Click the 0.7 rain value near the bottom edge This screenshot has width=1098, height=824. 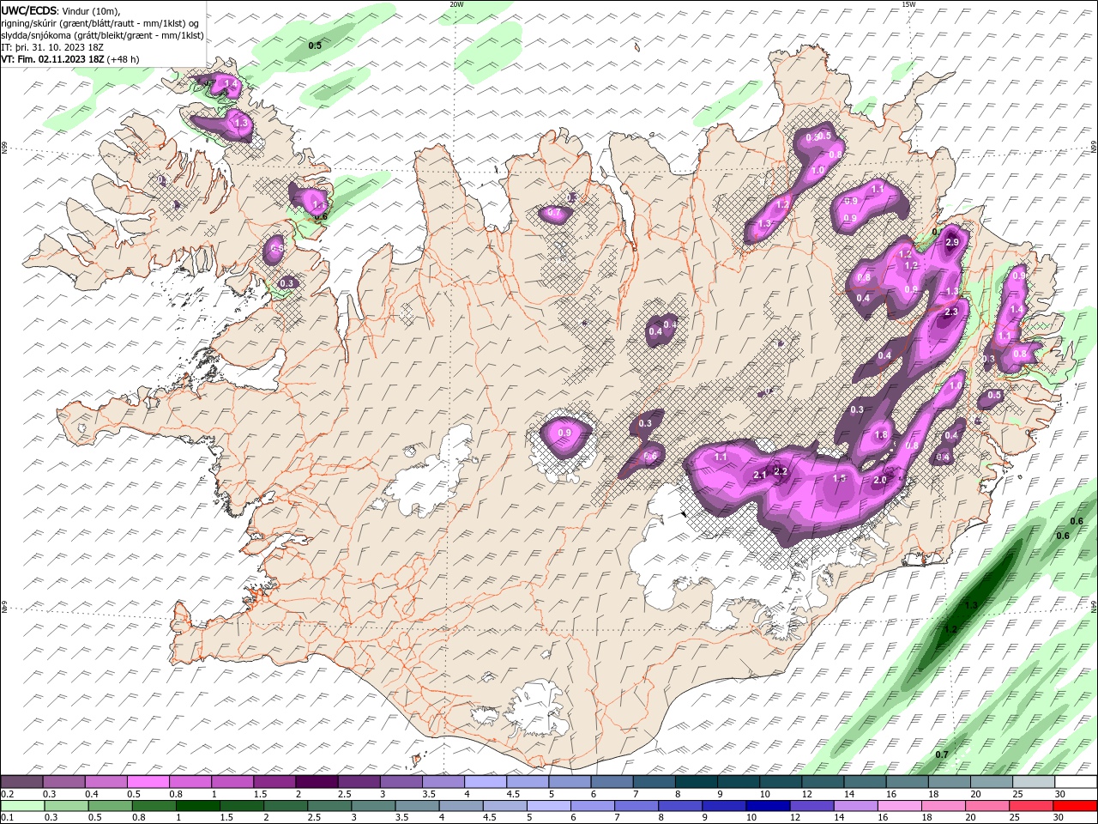point(941,754)
